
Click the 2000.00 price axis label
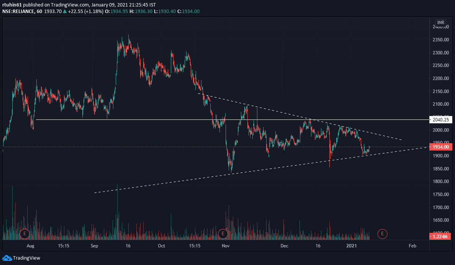(x=440, y=130)
